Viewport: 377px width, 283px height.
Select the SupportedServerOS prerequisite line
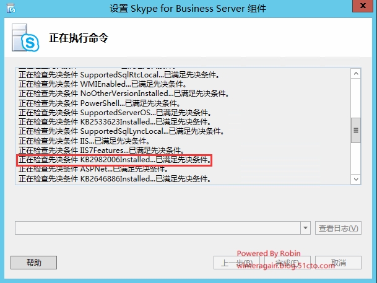[x=115, y=113]
